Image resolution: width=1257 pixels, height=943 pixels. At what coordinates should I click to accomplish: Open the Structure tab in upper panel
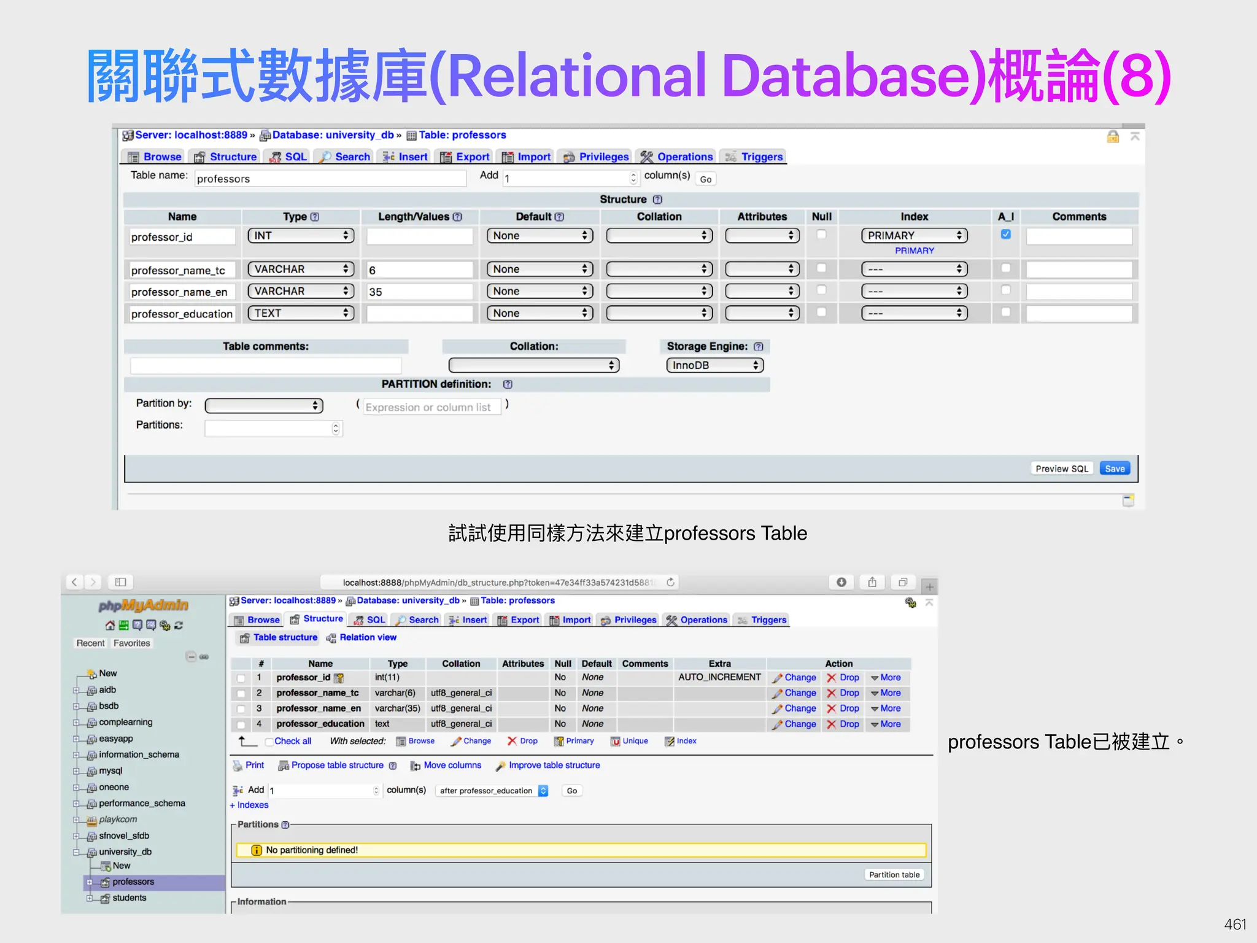pos(225,157)
